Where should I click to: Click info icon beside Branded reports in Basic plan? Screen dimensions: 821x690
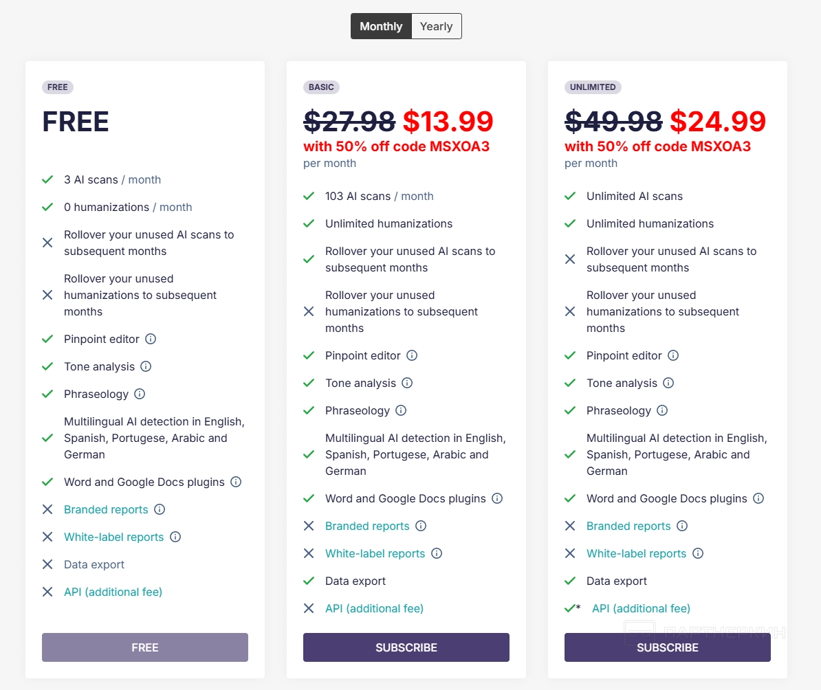[x=421, y=526]
